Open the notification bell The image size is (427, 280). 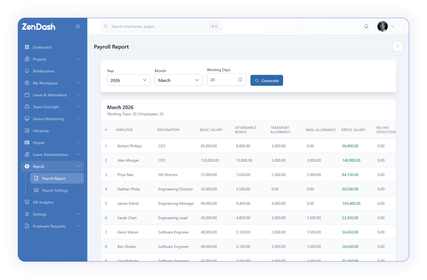tap(366, 26)
